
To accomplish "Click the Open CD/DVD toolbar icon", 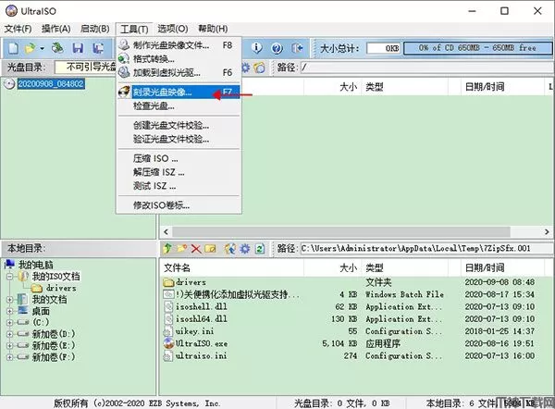I will click(57, 48).
